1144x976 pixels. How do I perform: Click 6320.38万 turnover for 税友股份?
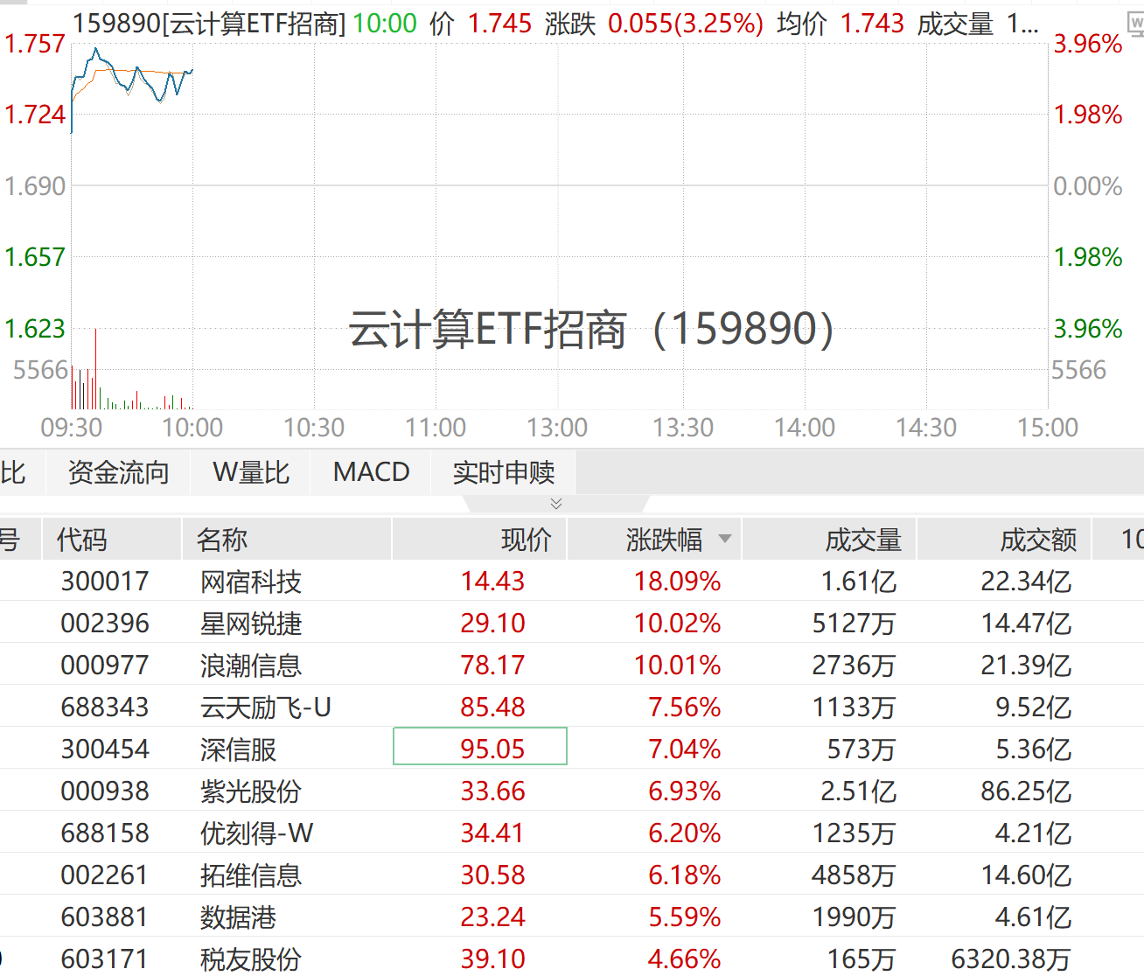(1011, 959)
